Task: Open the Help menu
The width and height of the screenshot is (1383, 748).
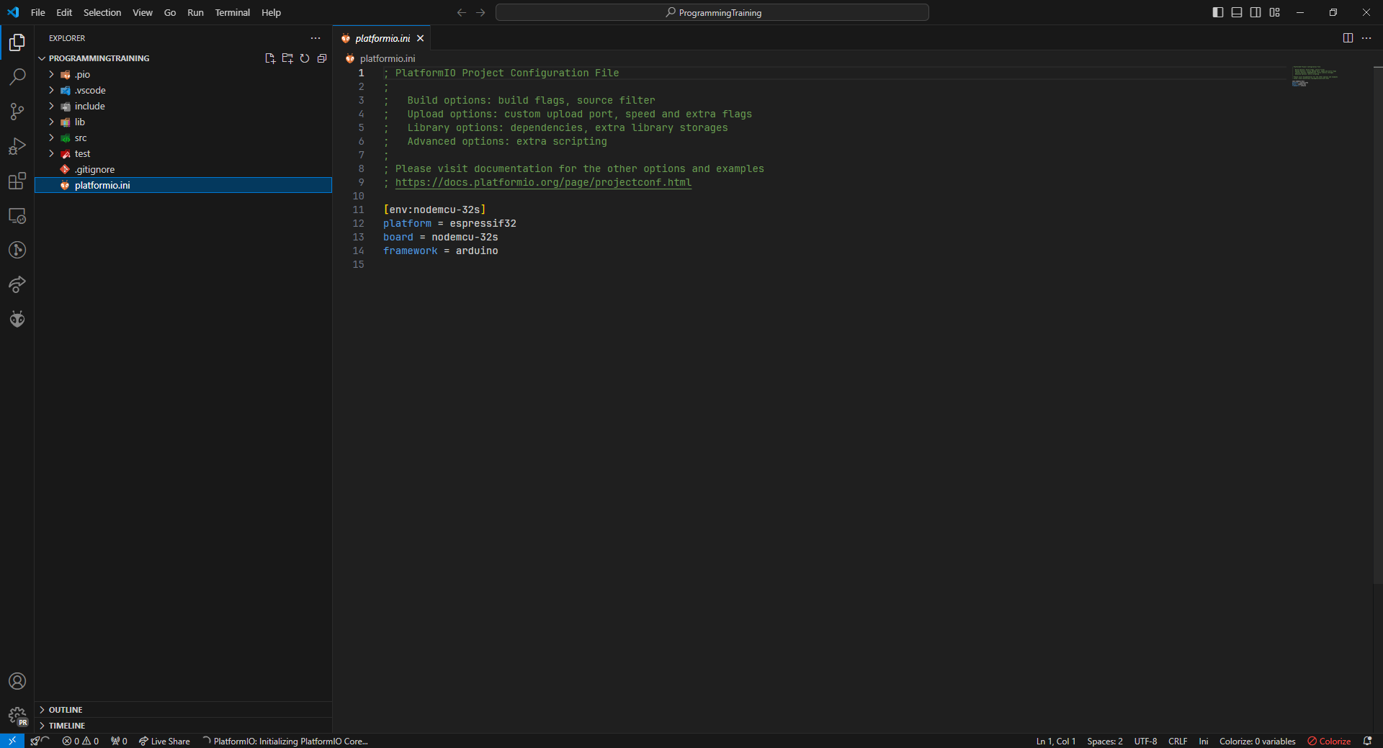Action: click(x=271, y=12)
